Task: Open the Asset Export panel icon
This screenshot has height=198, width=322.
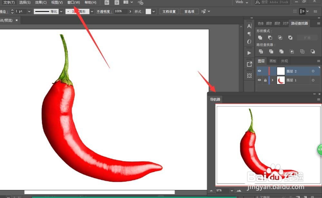Action: pos(249,64)
